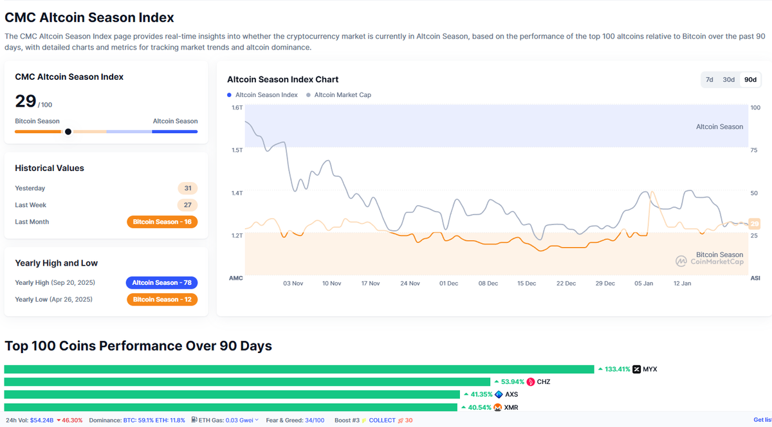
Task: Click the MYX coin icon
Action: click(x=636, y=368)
